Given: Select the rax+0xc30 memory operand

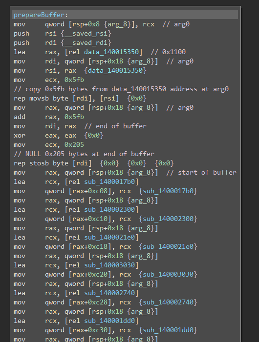Looking at the screenshot, I should pyautogui.click(x=90, y=330).
